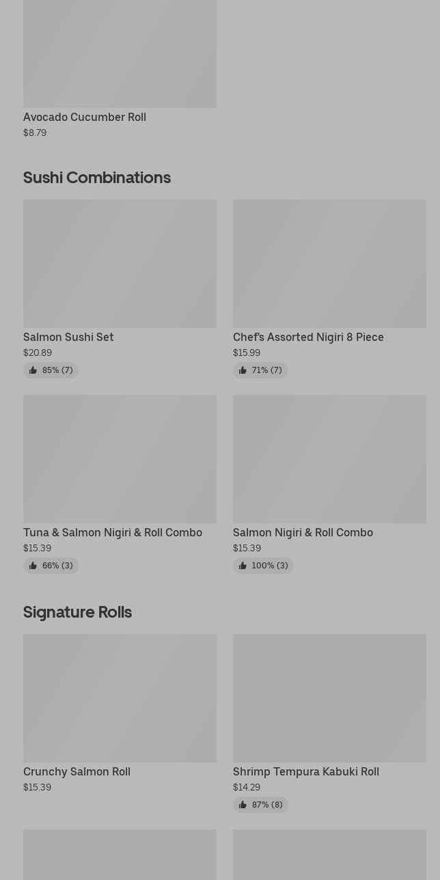Click the Sushi Combinations section heading
Image resolution: width=440 pixels, height=880 pixels.
[97, 178]
